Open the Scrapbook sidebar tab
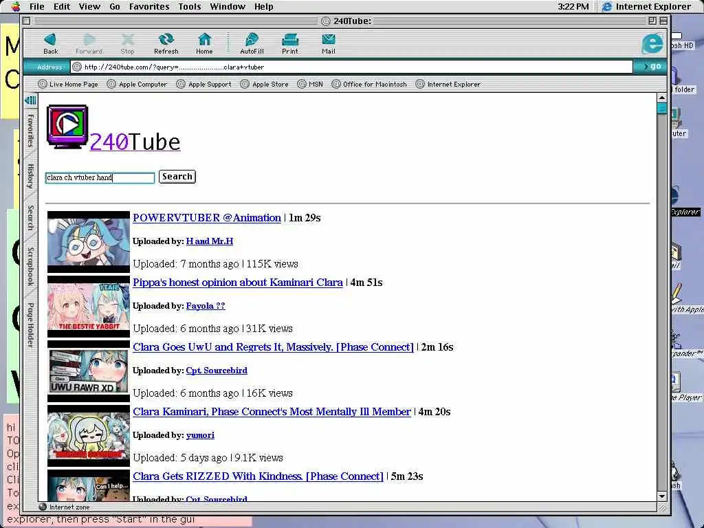 pos(30,266)
